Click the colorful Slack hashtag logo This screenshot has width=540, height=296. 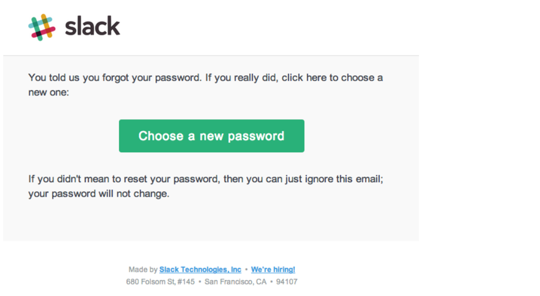pos(42,27)
